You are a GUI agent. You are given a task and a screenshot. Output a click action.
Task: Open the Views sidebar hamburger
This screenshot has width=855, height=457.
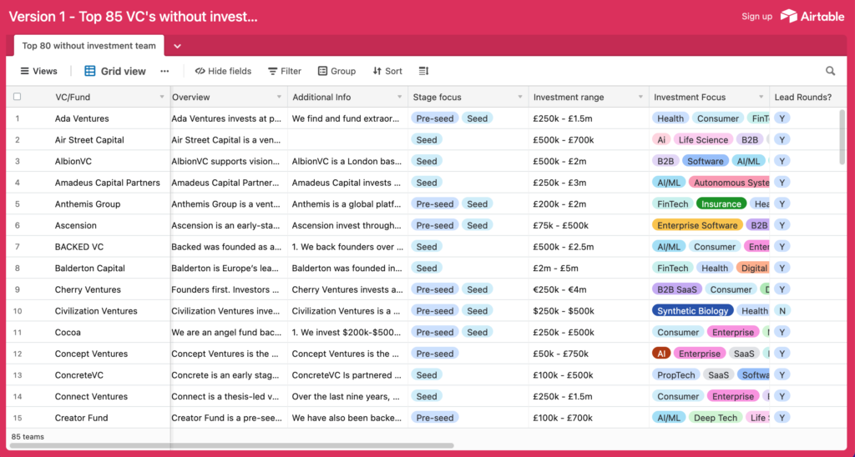tap(24, 72)
